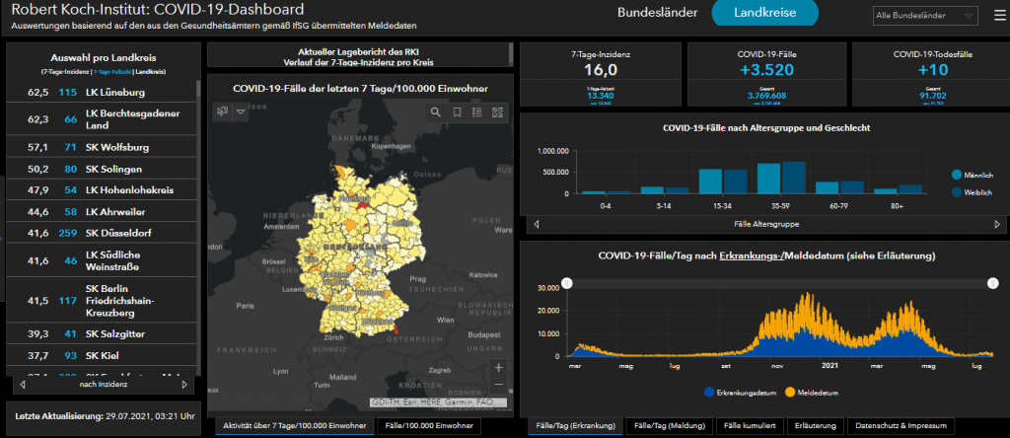The image size is (1010, 438).
Task: Select 'LK Ahrweiler' row
Action: [102, 212]
